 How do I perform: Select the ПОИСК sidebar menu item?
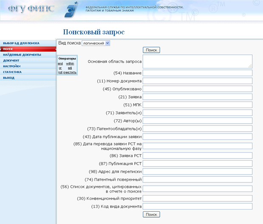tap(28, 49)
